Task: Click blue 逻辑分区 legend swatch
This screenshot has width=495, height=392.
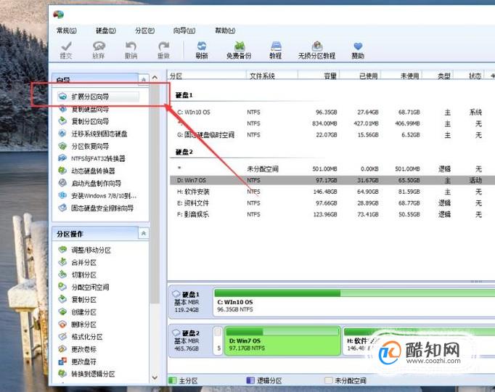Action: 250,380
